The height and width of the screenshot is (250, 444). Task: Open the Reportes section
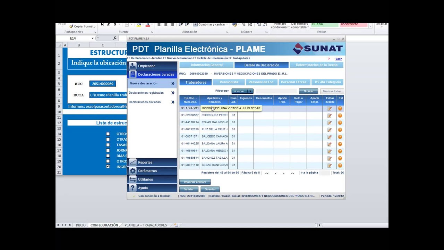[152, 162]
